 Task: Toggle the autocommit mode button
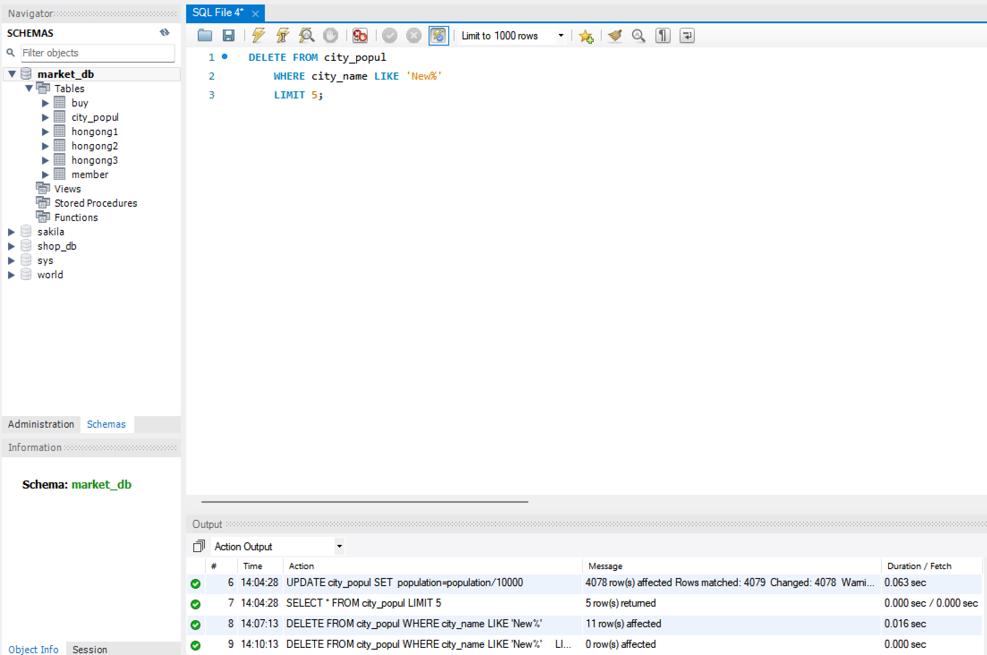tap(438, 35)
